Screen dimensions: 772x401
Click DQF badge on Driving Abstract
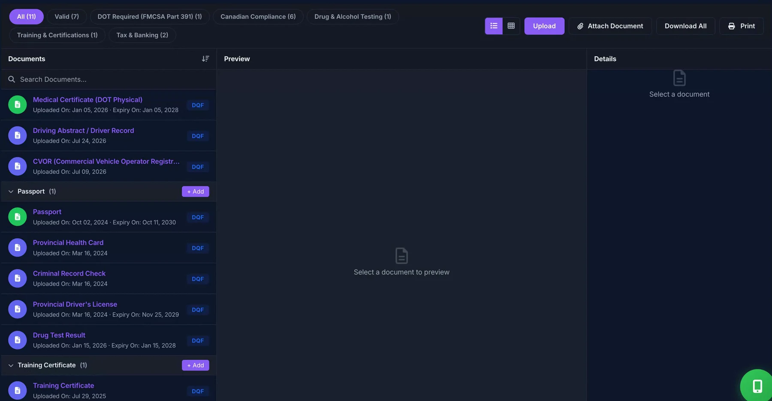coord(198,136)
